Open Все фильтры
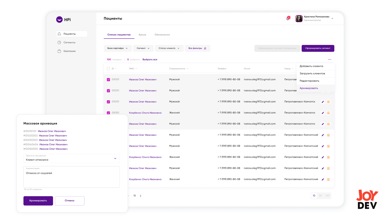The image size is (390, 219). pyautogui.click(x=197, y=48)
